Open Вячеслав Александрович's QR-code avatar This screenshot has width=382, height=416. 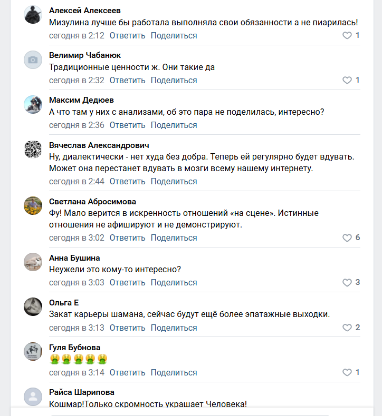pyautogui.click(x=33, y=150)
